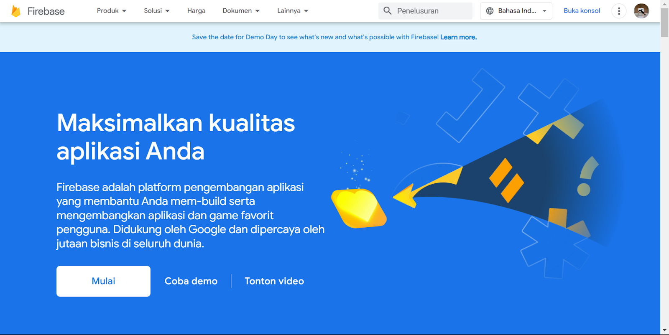
Task: Open the Buka konsol link
Action: tap(582, 11)
